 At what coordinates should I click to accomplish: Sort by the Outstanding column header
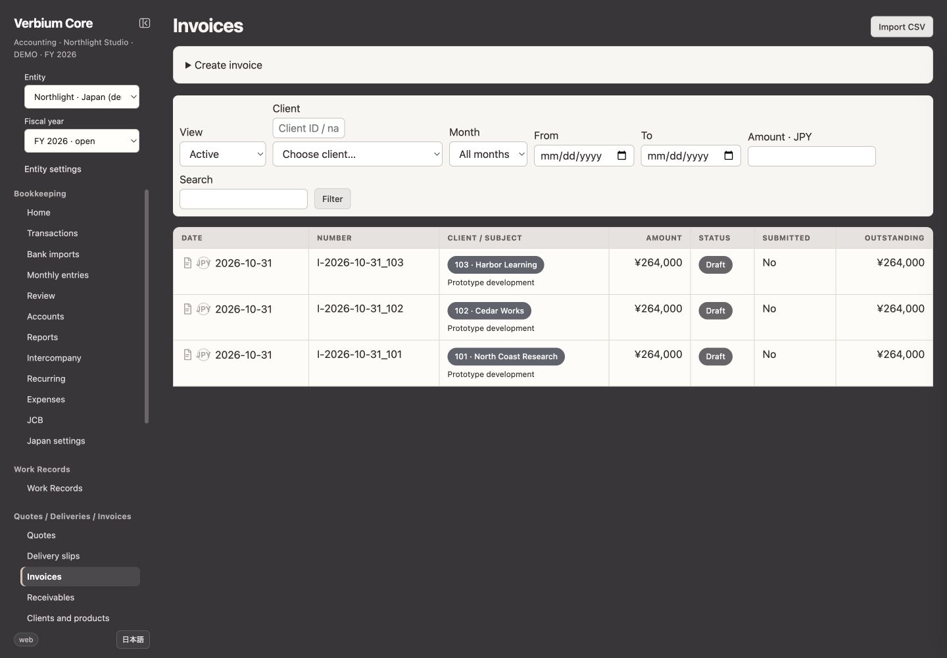coord(894,238)
